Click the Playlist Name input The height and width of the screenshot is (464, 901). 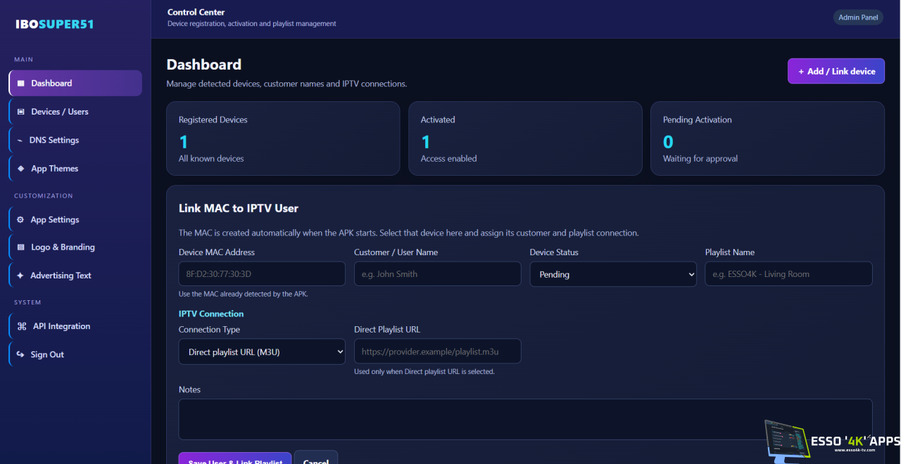(788, 274)
